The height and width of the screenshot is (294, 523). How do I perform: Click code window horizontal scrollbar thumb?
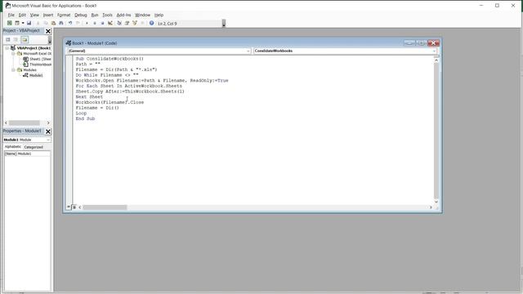point(105,207)
